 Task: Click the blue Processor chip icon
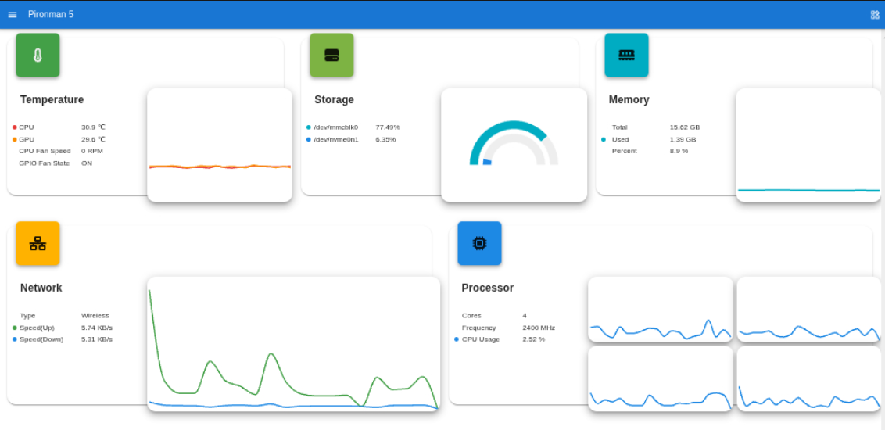pyautogui.click(x=479, y=244)
